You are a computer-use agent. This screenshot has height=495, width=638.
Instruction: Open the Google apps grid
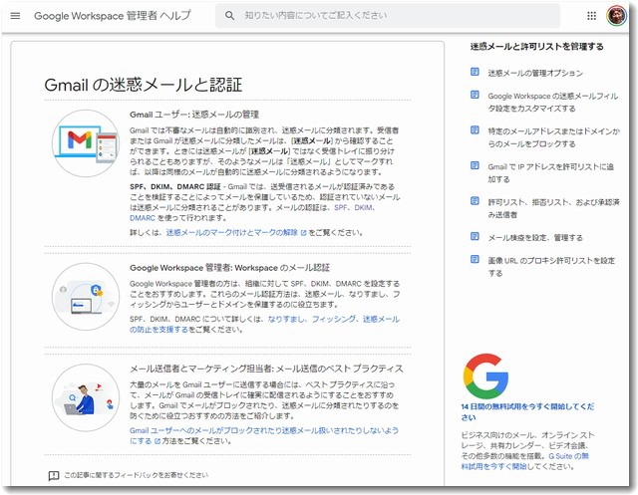click(x=591, y=16)
